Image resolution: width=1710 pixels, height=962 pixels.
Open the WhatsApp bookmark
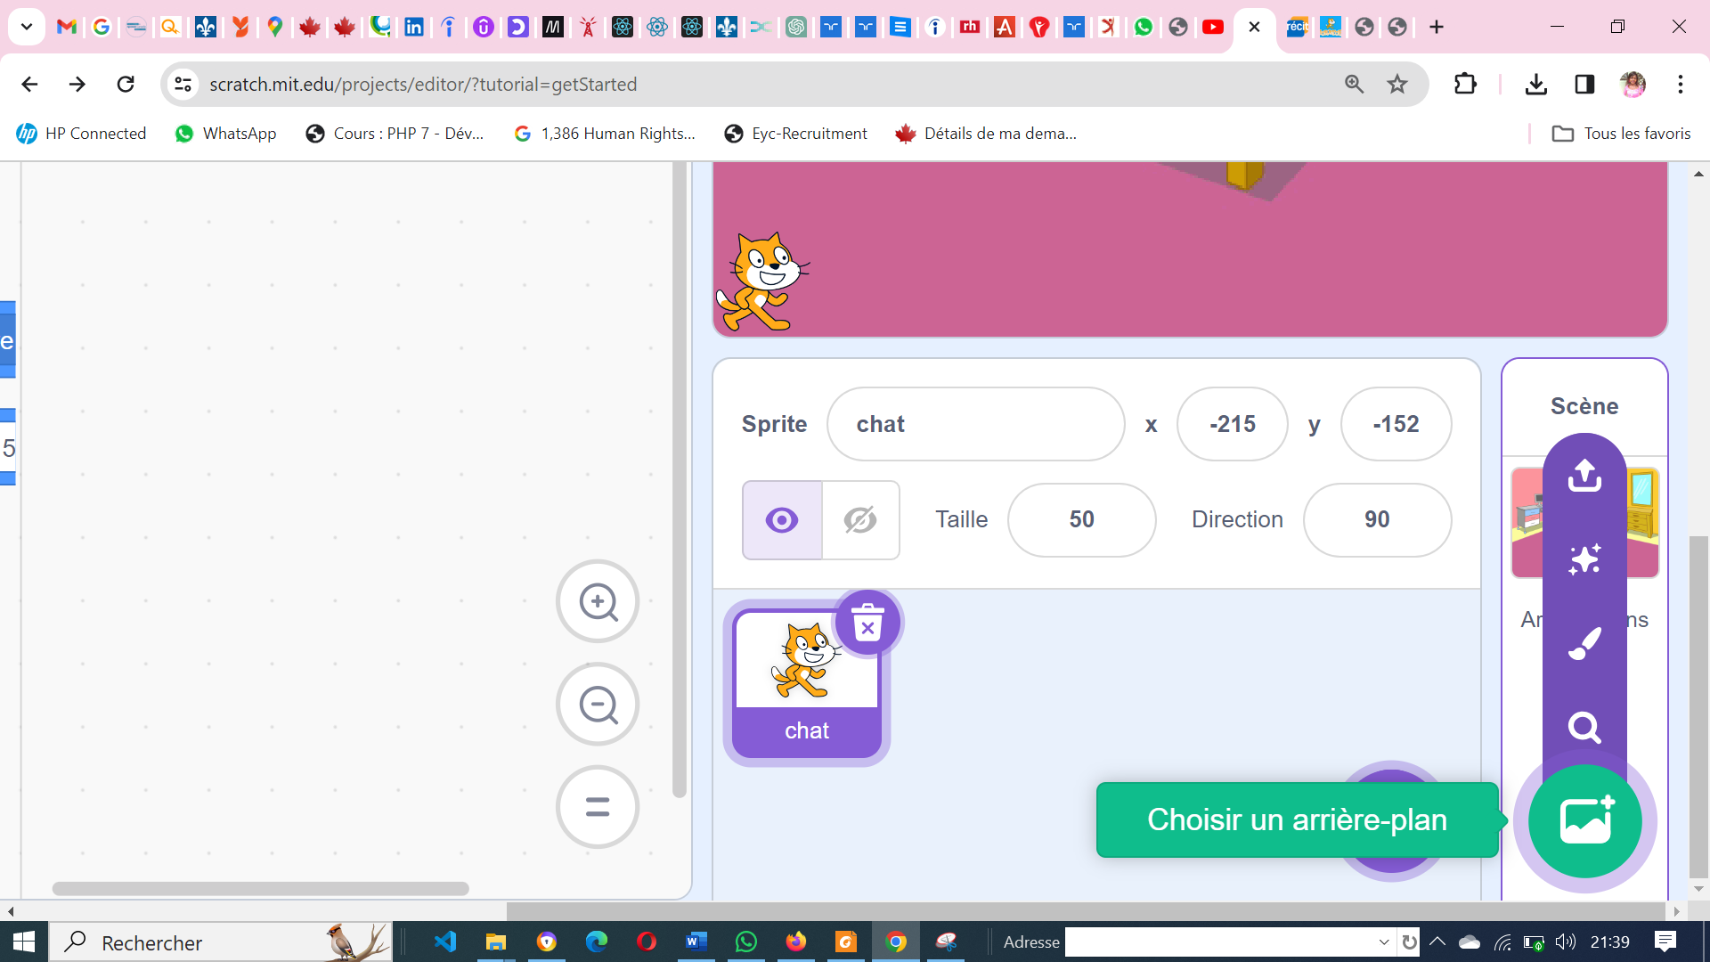[226, 134]
